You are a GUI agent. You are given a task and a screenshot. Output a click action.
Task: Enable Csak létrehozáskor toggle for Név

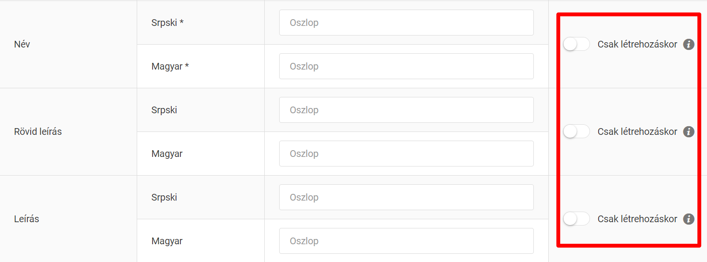576,45
